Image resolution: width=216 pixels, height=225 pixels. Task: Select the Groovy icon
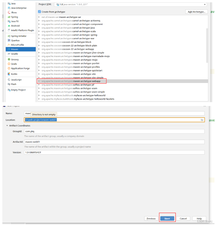9,59
